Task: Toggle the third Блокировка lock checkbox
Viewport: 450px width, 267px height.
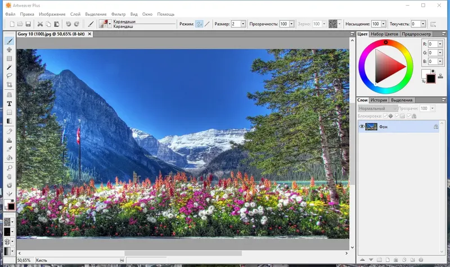Action: [409, 116]
